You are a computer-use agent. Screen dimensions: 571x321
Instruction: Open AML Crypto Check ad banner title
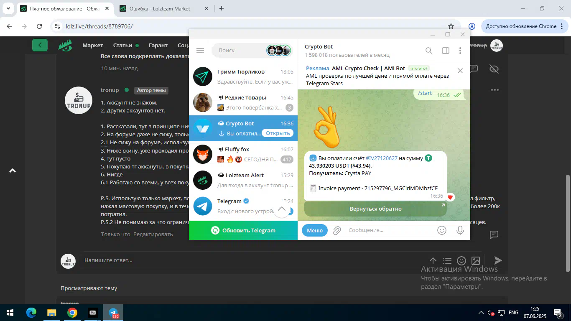tap(368, 68)
